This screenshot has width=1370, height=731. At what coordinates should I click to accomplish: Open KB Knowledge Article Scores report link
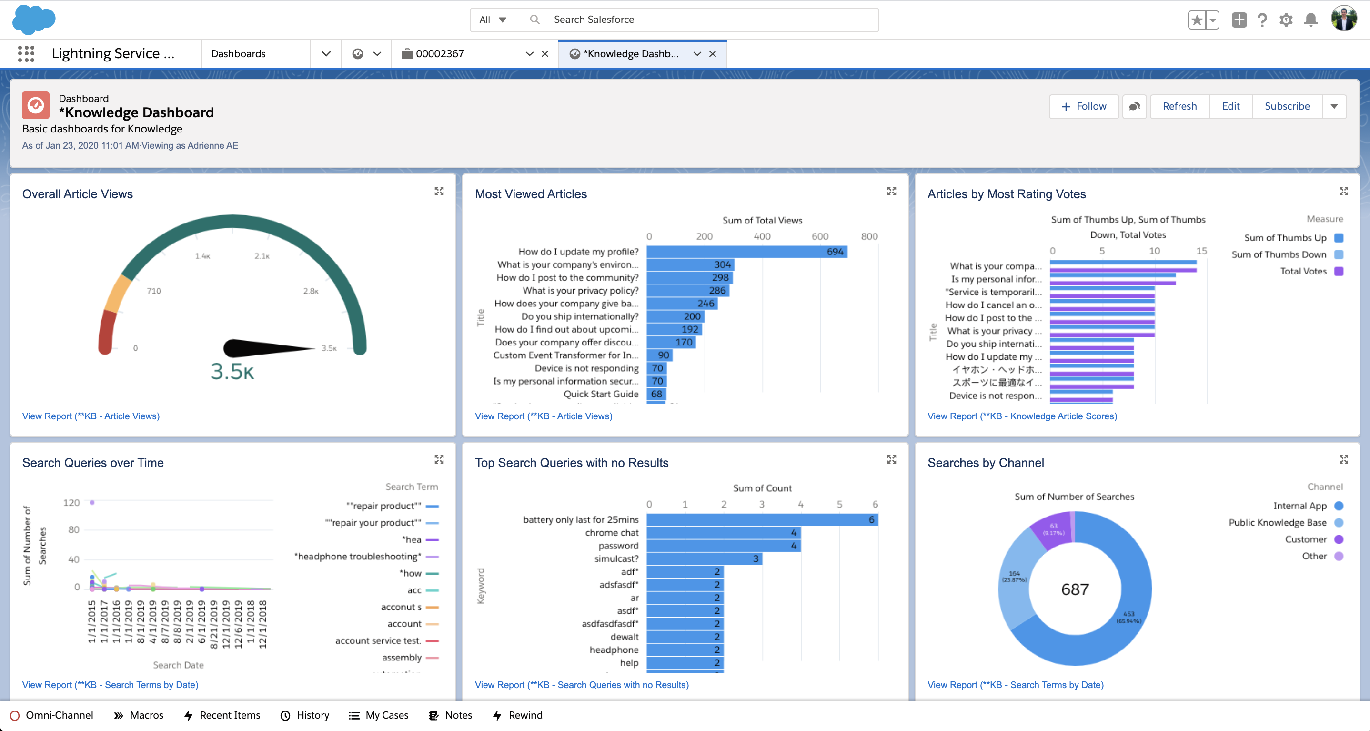[1022, 416]
